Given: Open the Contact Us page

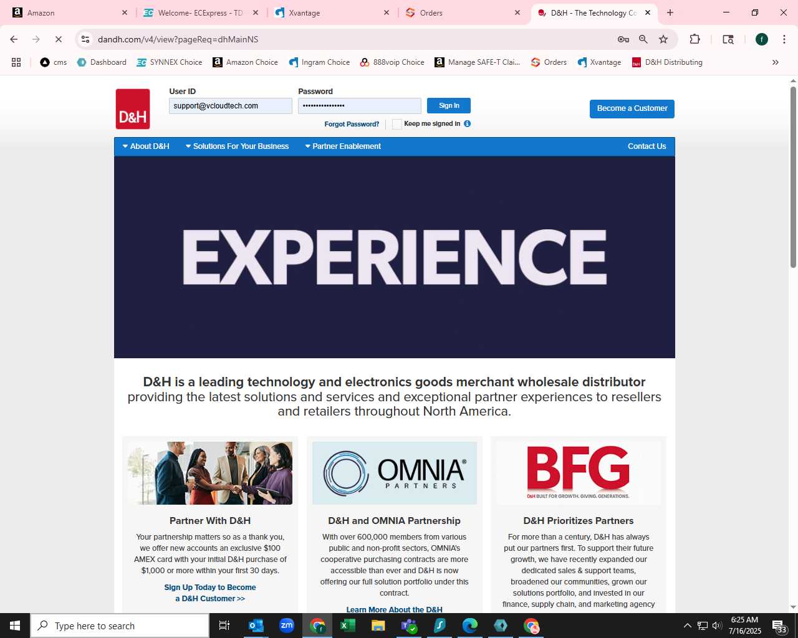Looking at the screenshot, I should tap(647, 146).
